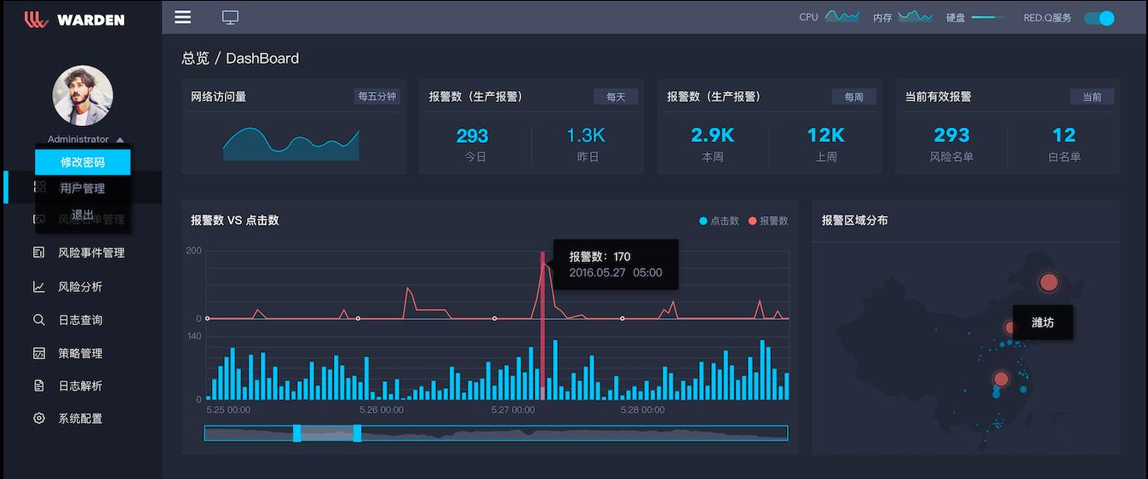The height and width of the screenshot is (479, 1148).
Task: Collapse the Administrator dropdown arrow
Action: pos(120,140)
